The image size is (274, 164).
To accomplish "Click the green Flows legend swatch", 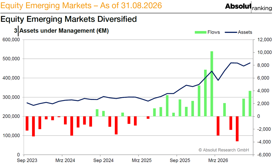I will click(200, 32).
